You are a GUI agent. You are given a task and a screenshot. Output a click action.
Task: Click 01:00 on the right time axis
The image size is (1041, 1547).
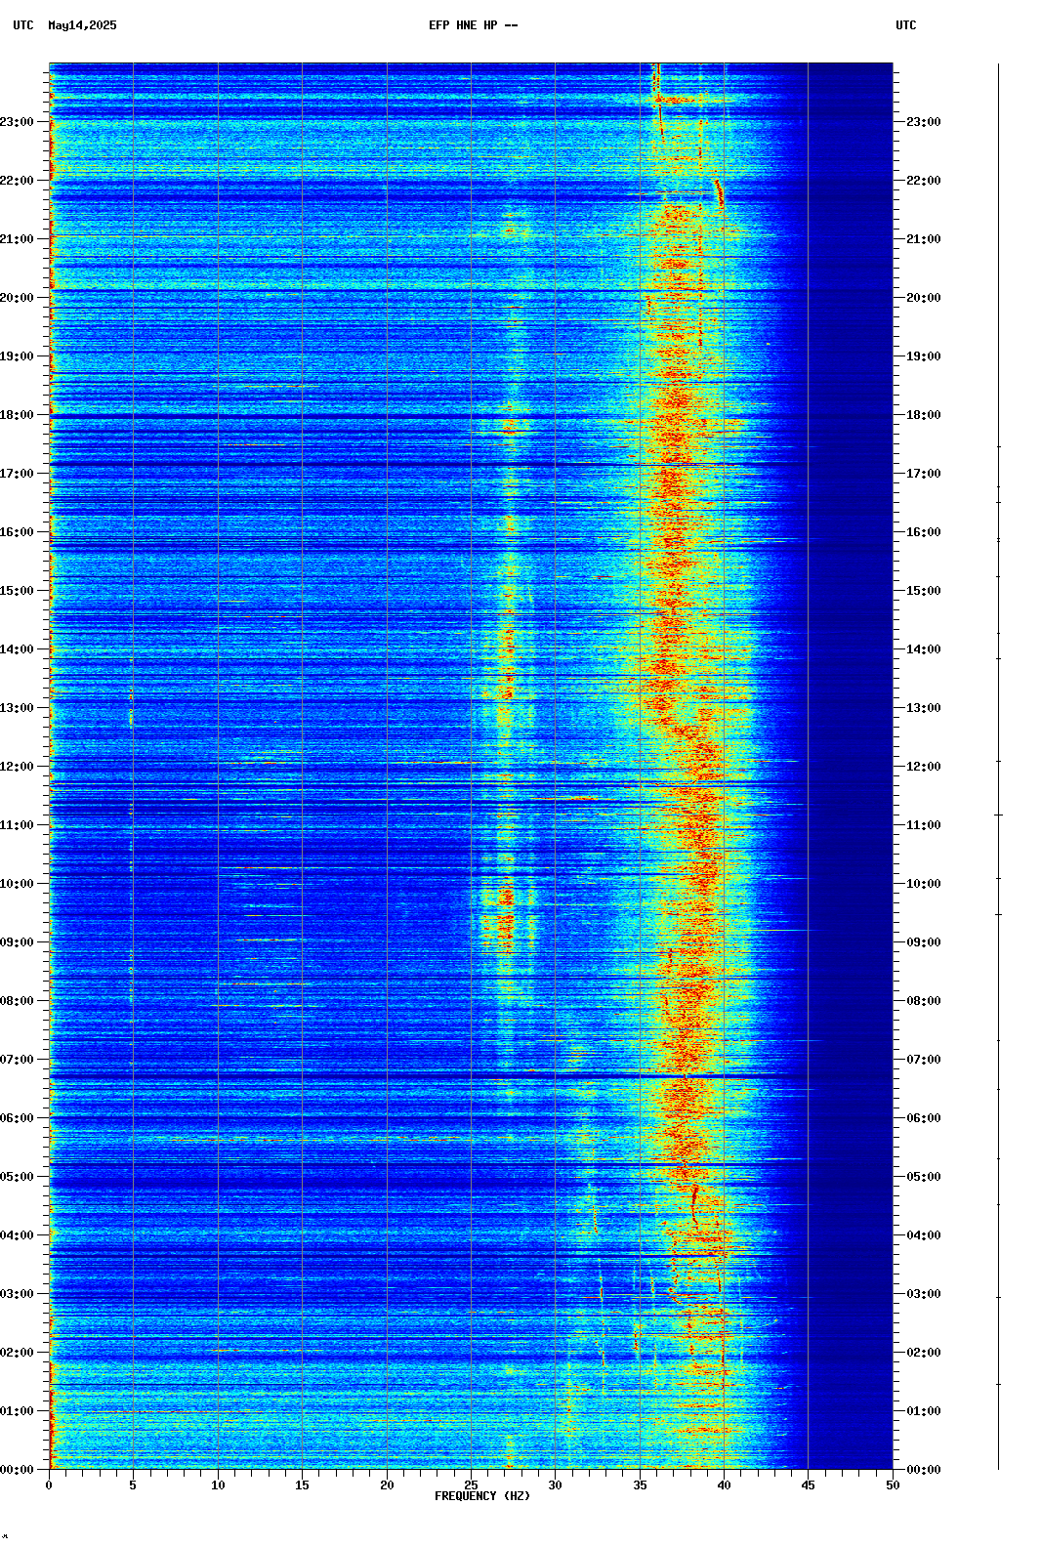(924, 1411)
